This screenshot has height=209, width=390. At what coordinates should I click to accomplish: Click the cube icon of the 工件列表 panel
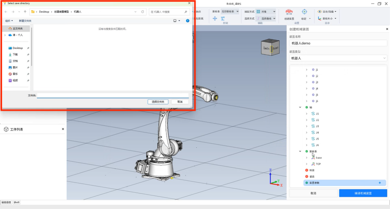click(6, 129)
